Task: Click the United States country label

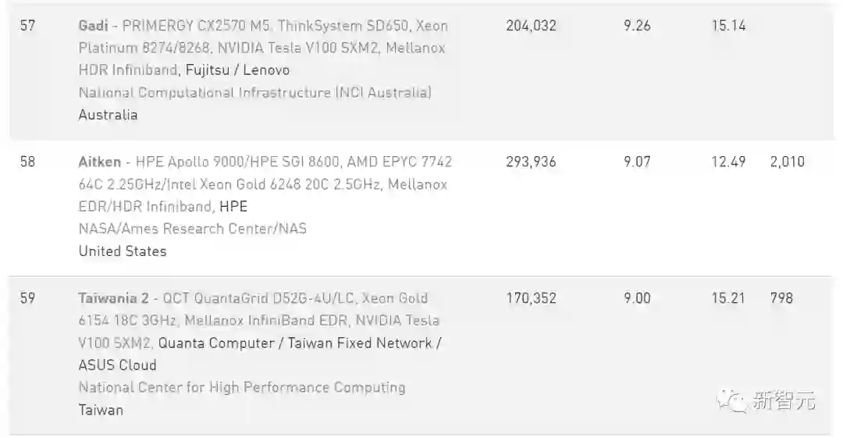Action: pyautogui.click(x=123, y=251)
